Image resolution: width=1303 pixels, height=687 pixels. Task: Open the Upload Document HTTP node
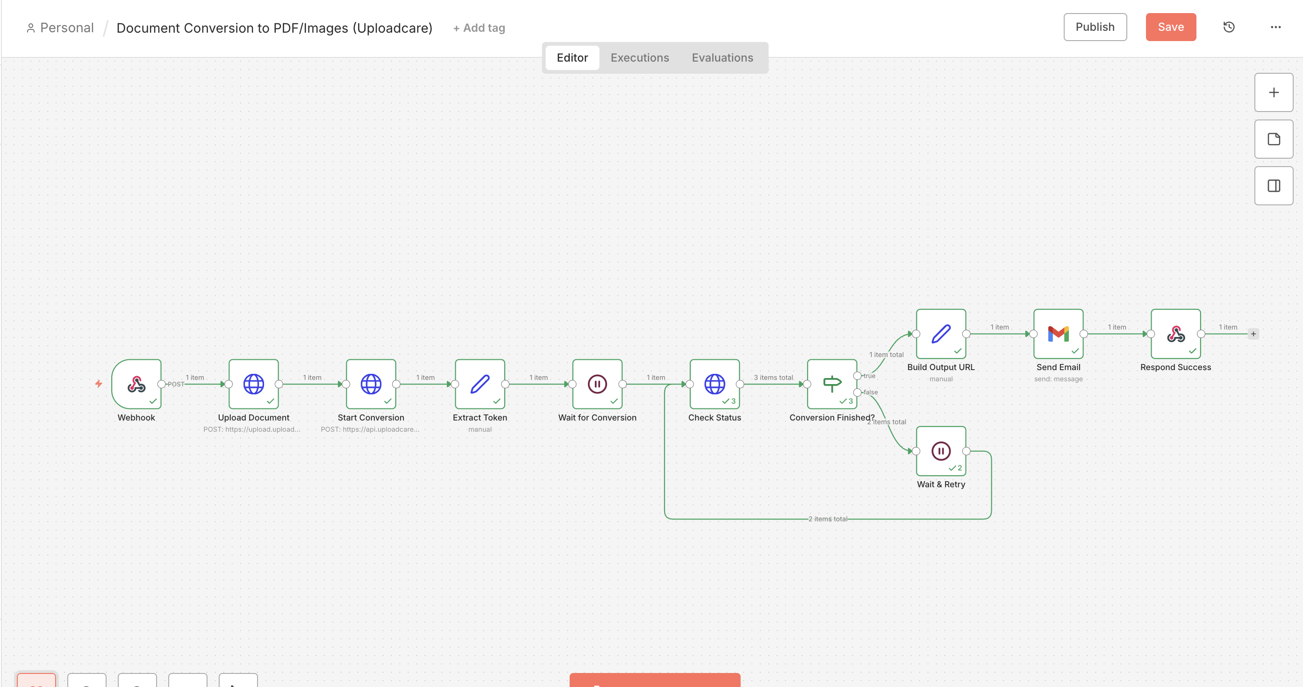click(253, 384)
